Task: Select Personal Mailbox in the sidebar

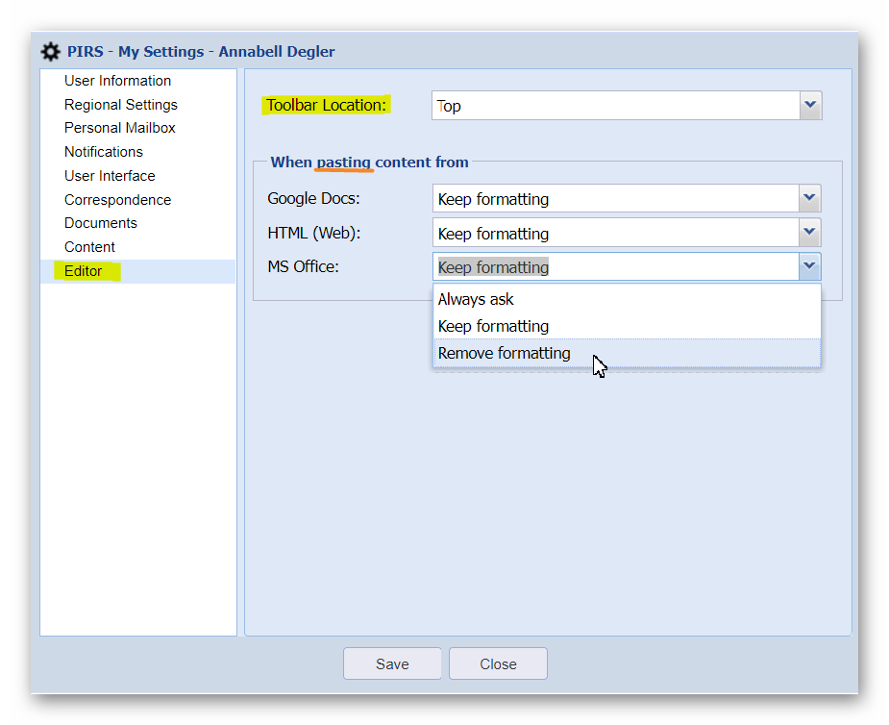Action: point(119,128)
